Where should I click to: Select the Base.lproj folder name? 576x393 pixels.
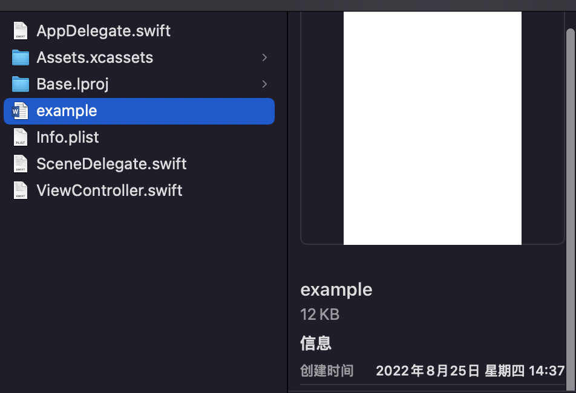pyautogui.click(x=73, y=85)
